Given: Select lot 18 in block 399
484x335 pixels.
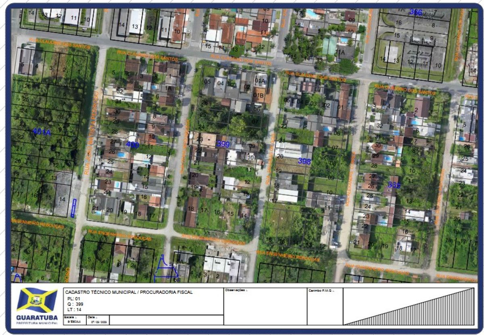Looking at the screenshot, I should pos(191,209).
